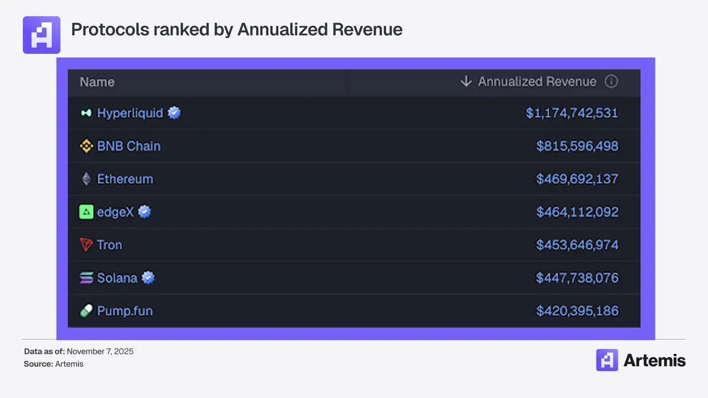Sort by the Name column header
This screenshot has width=708, height=398.
click(97, 82)
